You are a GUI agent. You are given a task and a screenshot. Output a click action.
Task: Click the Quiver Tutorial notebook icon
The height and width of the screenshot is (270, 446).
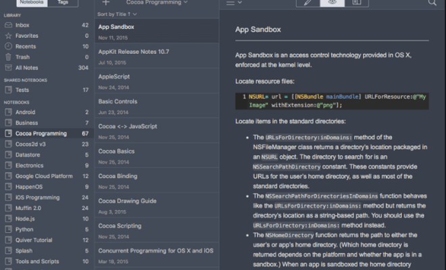9,240
